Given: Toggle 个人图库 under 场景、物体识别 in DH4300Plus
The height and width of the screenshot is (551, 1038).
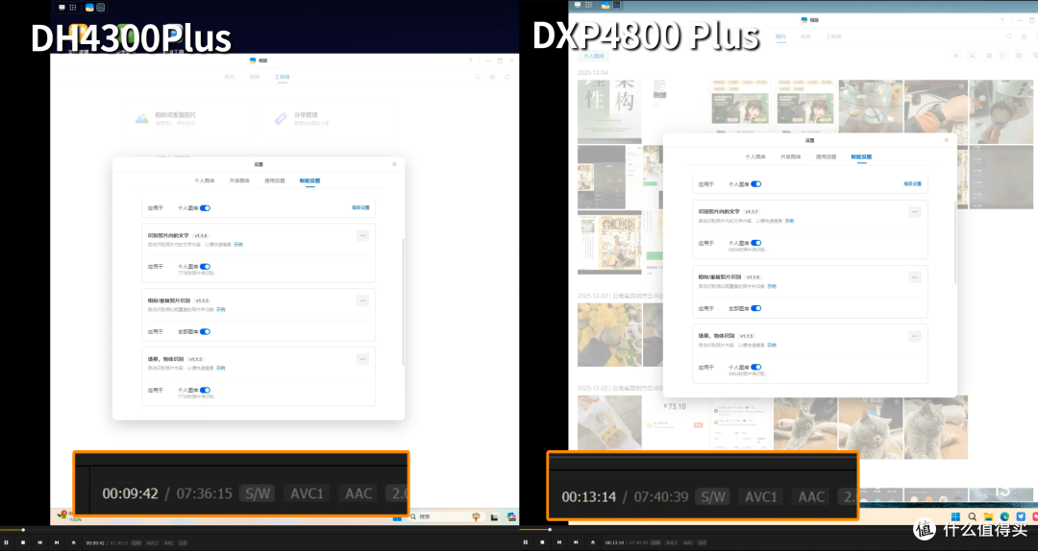Looking at the screenshot, I should tap(206, 391).
